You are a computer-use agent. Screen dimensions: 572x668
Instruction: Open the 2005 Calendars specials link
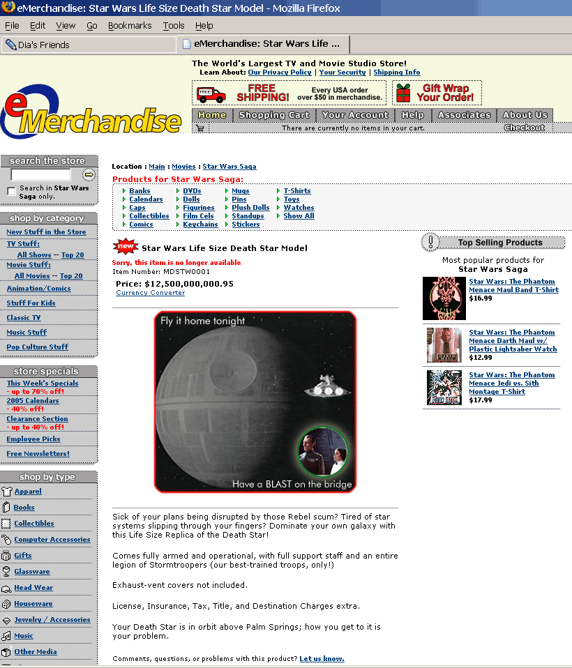(33, 401)
